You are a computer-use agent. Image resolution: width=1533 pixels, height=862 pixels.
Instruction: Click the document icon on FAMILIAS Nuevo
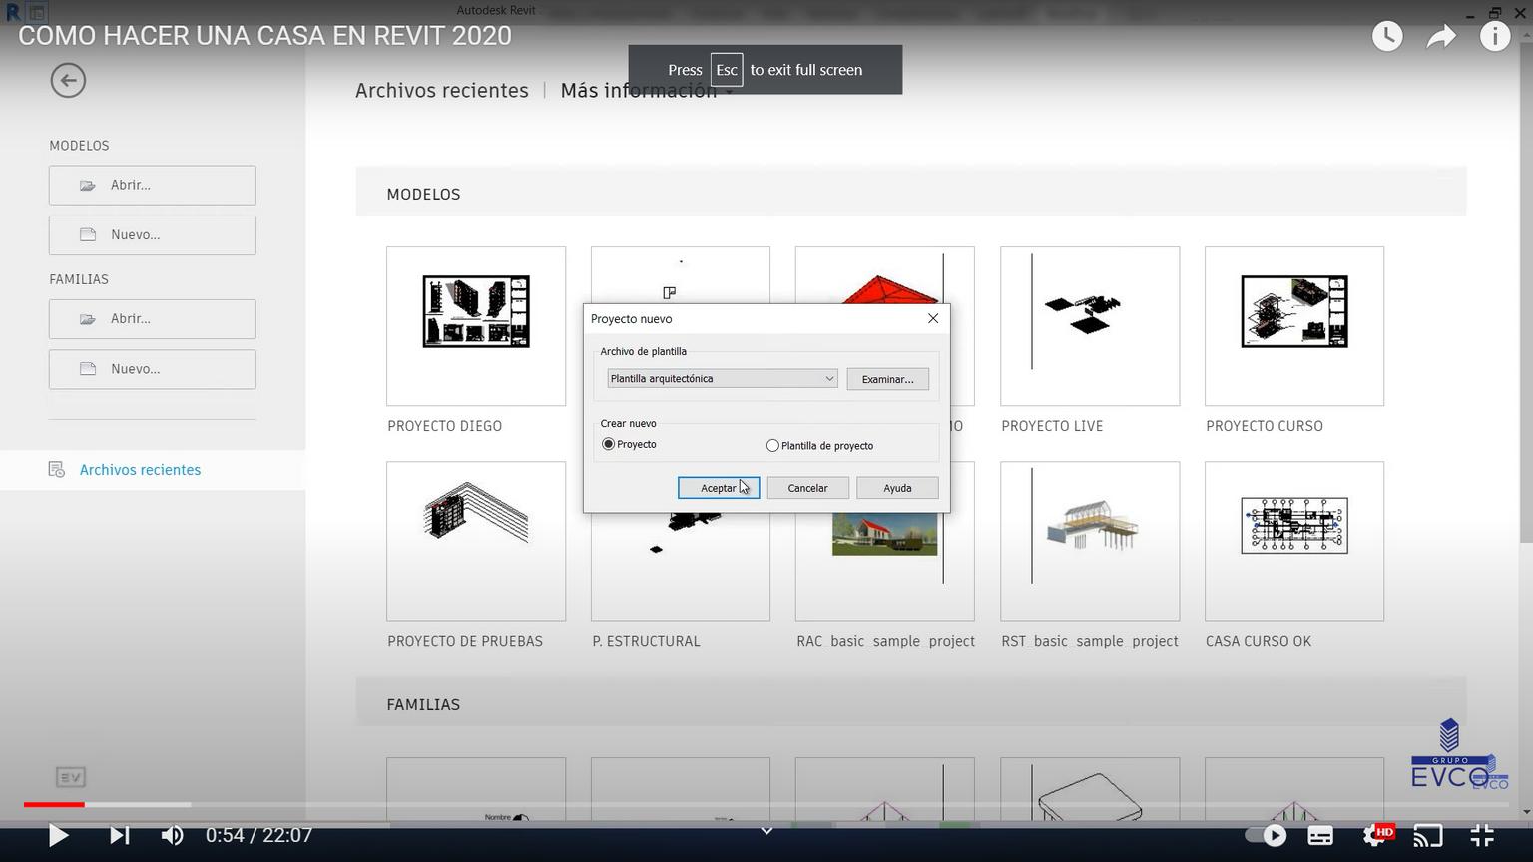click(88, 369)
